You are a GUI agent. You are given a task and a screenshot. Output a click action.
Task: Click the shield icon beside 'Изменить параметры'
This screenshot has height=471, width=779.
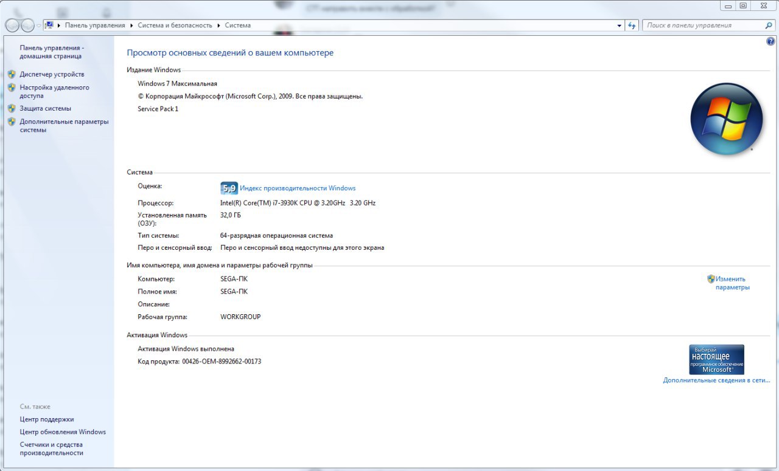(711, 279)
